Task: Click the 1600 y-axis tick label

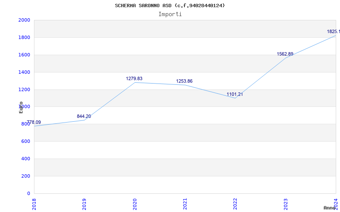Action: click(x=24, y=55)
